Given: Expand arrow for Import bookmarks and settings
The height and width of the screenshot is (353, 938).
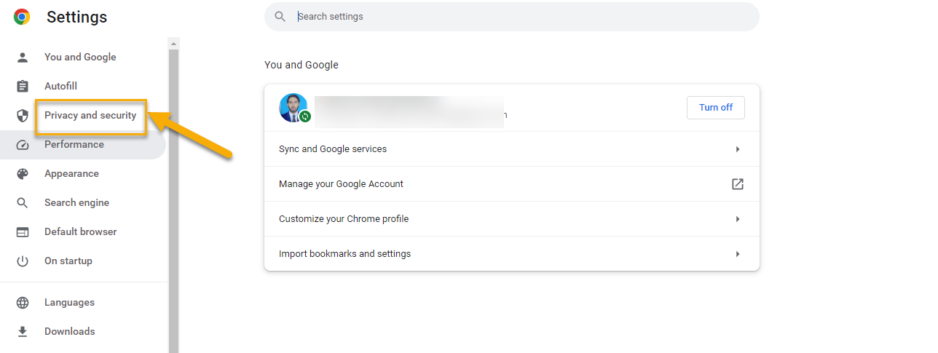Looking at the screenshot, I should point(738,254).
